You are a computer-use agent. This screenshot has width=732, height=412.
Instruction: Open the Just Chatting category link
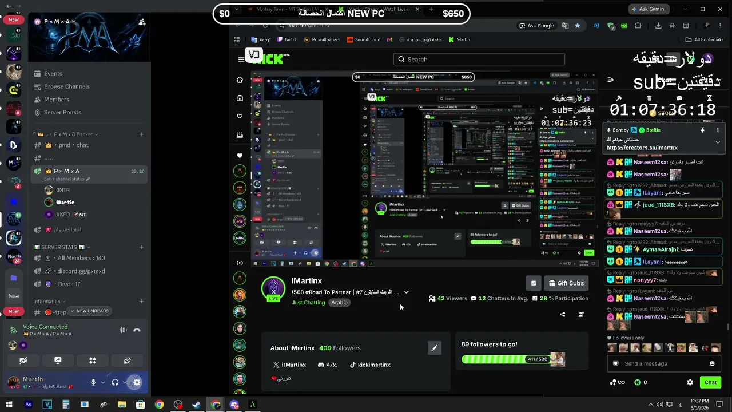(308, 303)
